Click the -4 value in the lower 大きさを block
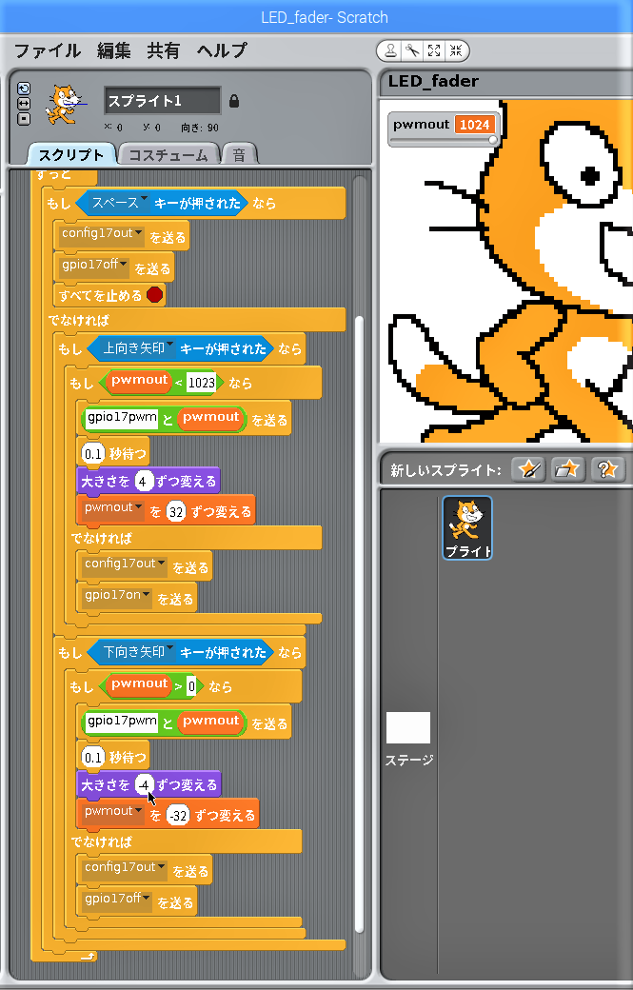The height and width of the screenshot is (990, 633). 144,784
